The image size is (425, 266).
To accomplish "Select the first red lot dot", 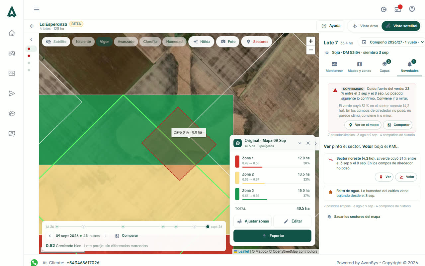I will point(29,49).
